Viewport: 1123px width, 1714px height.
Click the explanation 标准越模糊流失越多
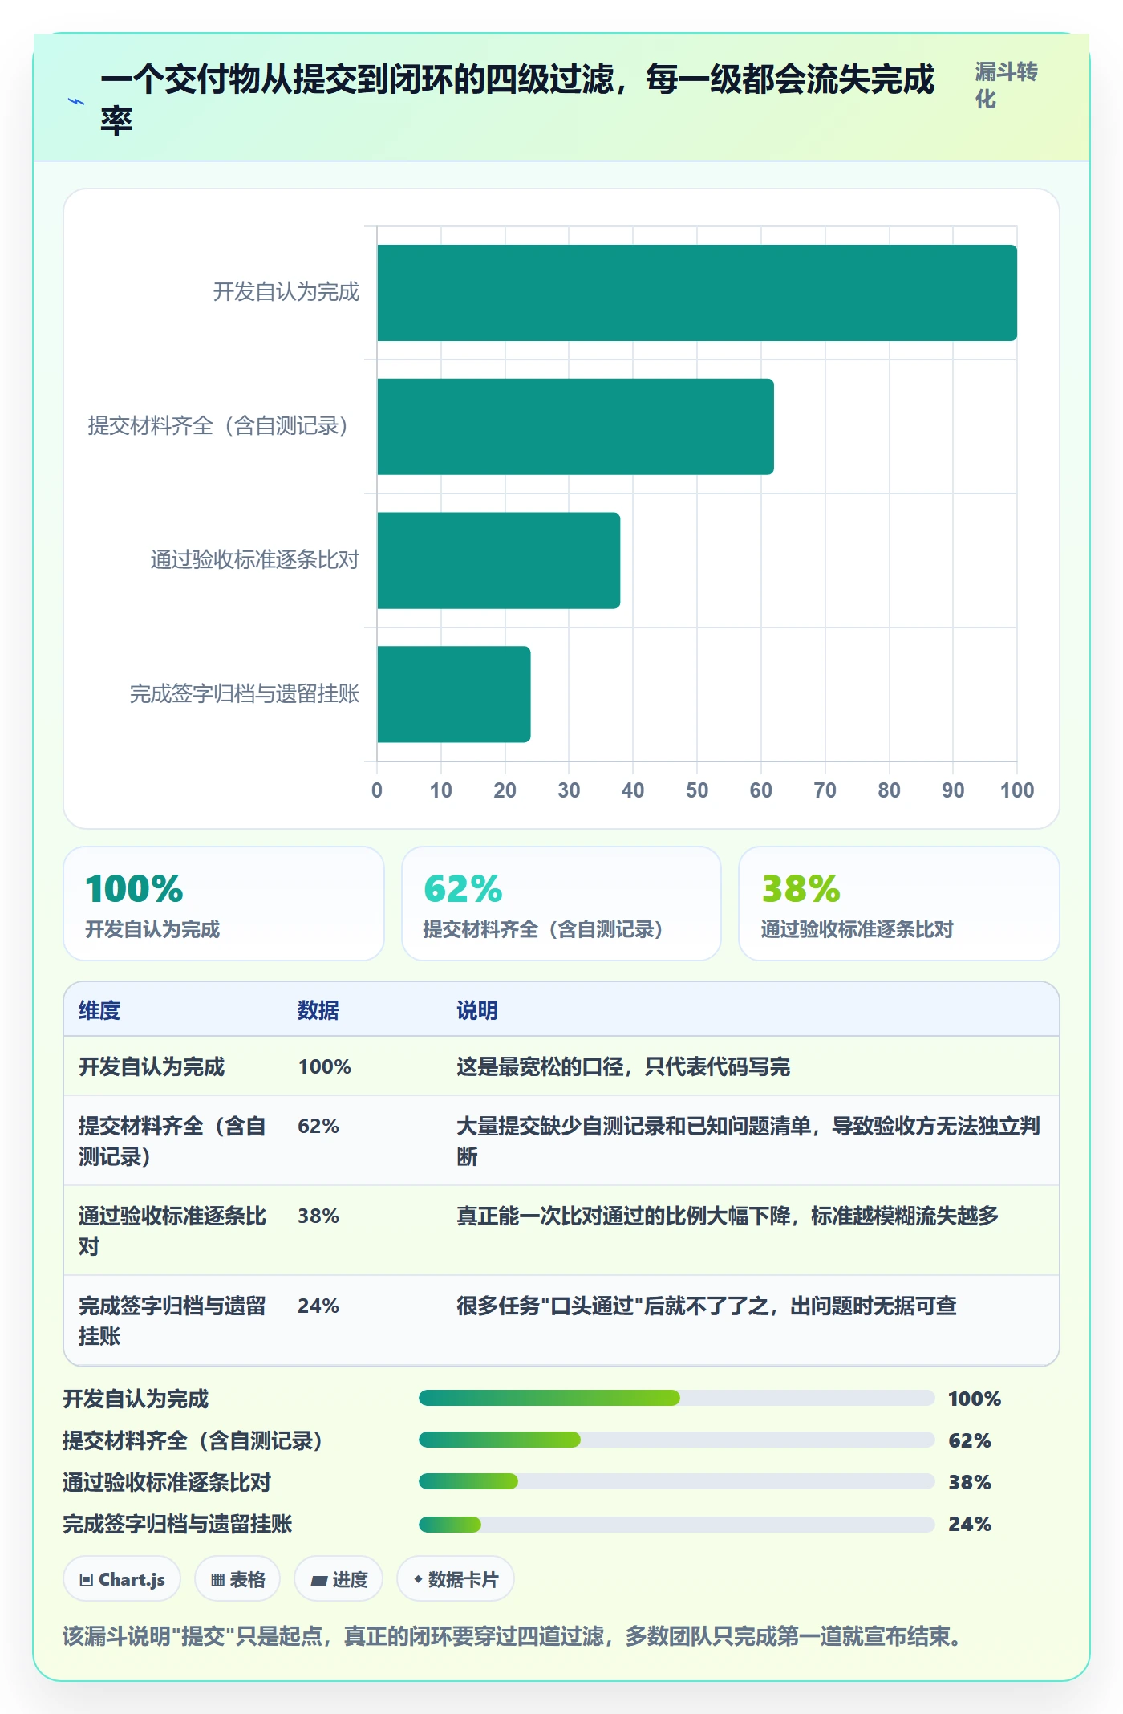pos(728,1216)
